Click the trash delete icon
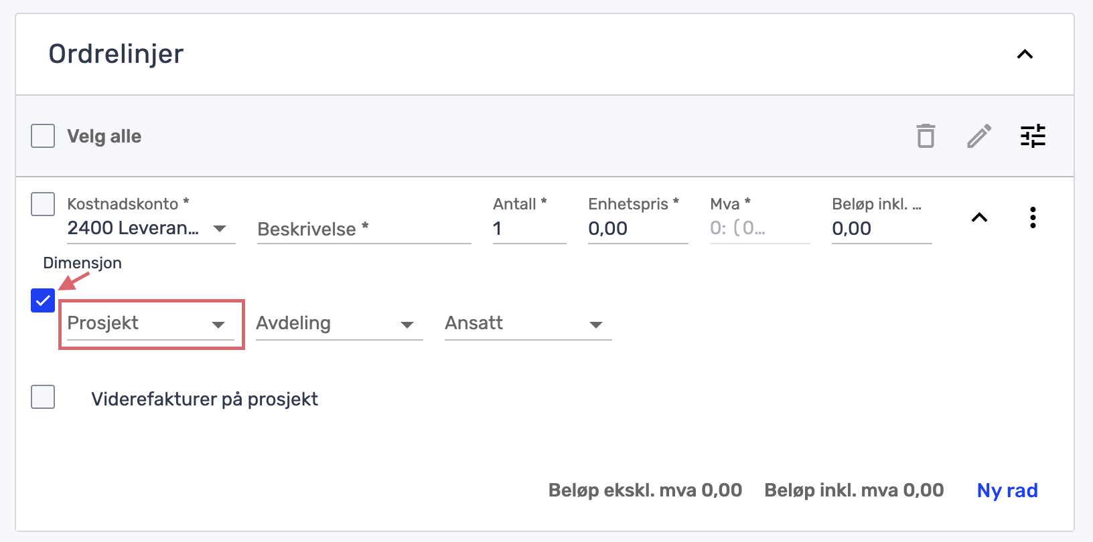Viewport: 1093px width, 542px height. 926,136
